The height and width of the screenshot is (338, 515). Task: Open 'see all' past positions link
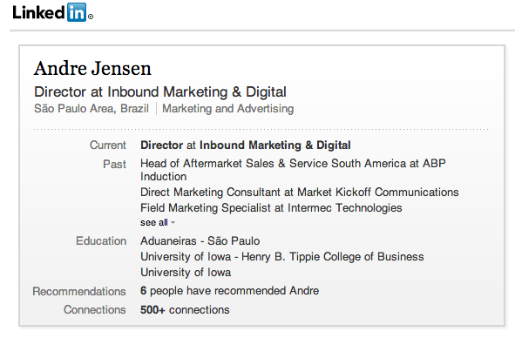tap(154, 222)
